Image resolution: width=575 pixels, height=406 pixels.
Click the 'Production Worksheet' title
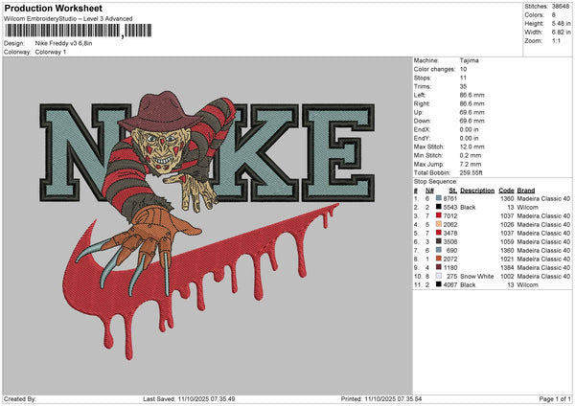53,8
